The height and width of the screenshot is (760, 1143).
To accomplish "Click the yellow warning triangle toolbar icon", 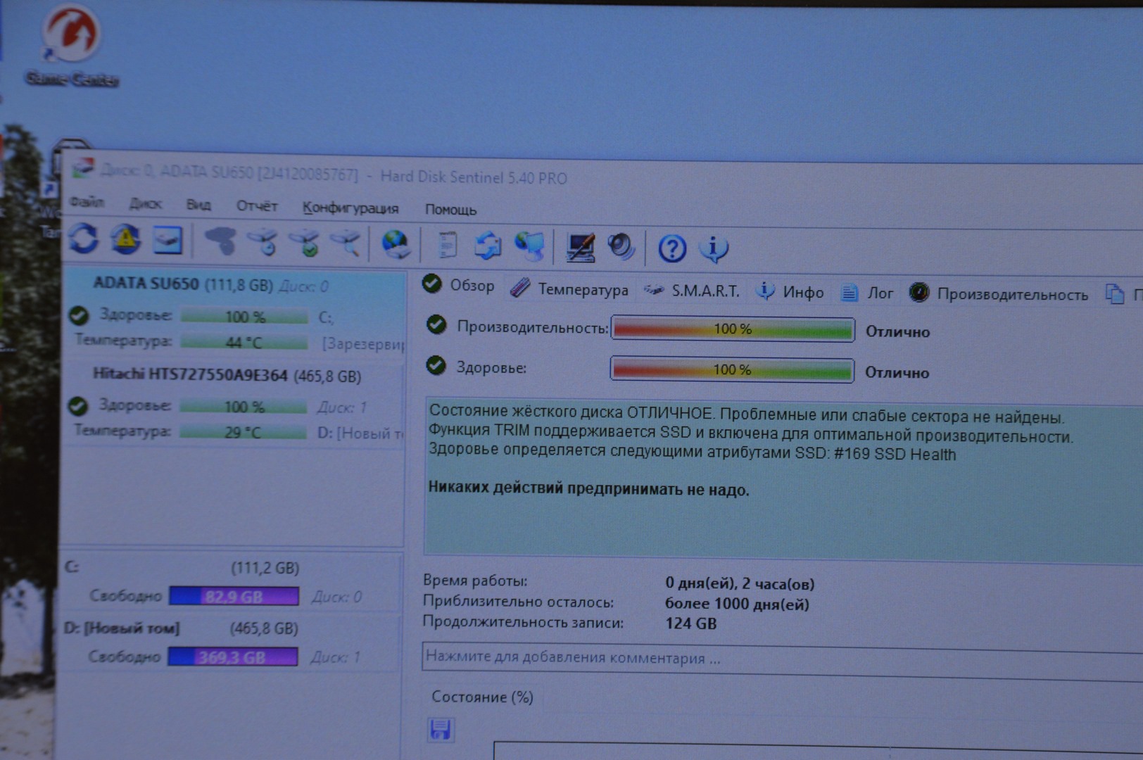I will (x=125, y=239).
